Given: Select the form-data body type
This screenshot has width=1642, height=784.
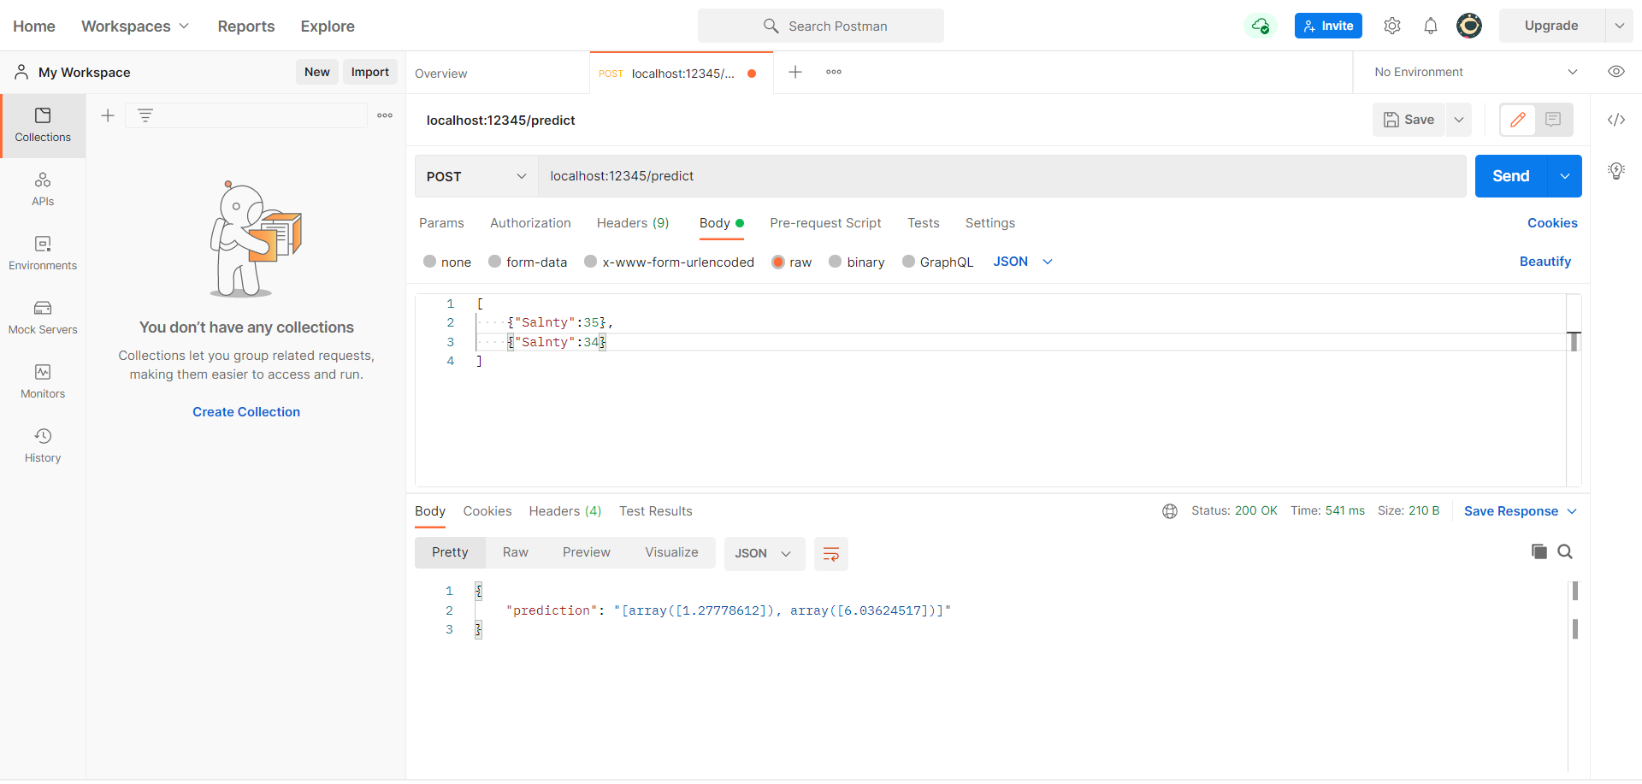Looking at the screenshot, I should click(494, 262).
